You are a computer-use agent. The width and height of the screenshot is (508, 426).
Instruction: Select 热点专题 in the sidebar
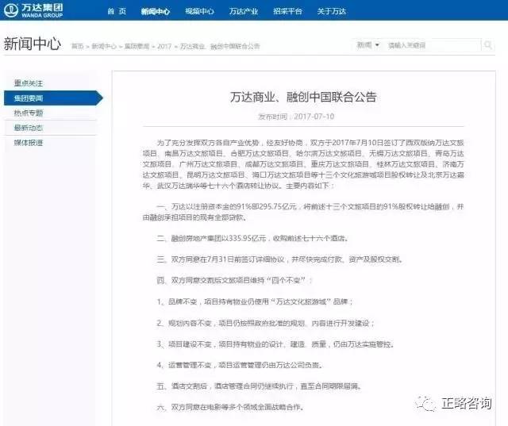[29, 113]
